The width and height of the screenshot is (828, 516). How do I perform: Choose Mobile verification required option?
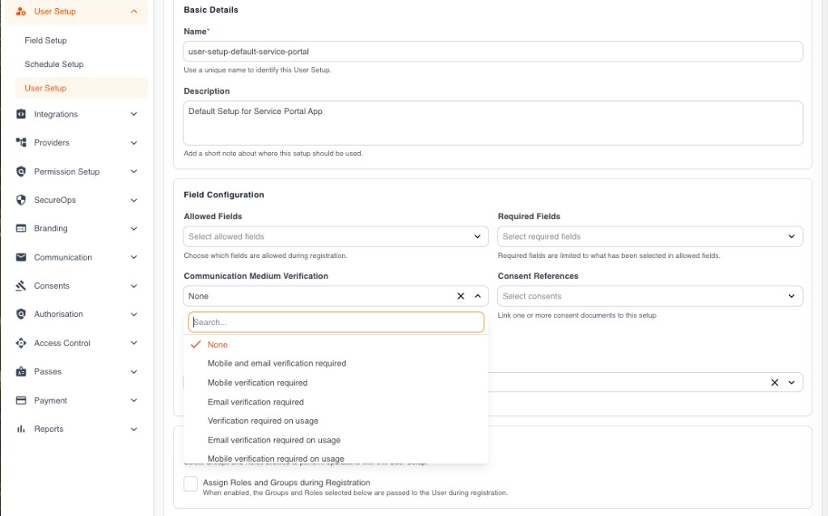336,383
